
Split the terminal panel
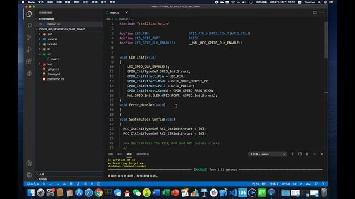[x=300, y=154]
